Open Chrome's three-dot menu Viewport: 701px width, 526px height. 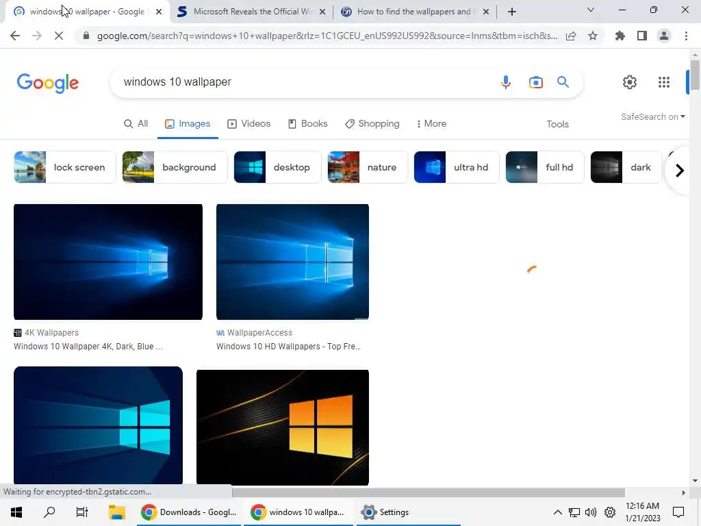pyautogui.click(x=686, y=36)
